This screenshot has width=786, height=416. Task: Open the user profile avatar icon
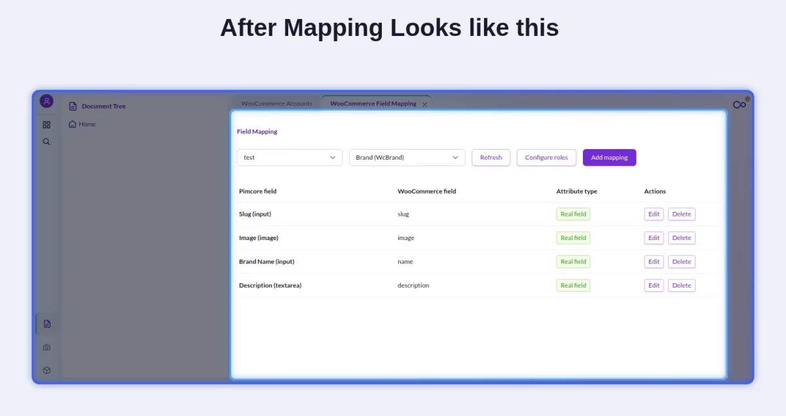(x=47, y=101)
